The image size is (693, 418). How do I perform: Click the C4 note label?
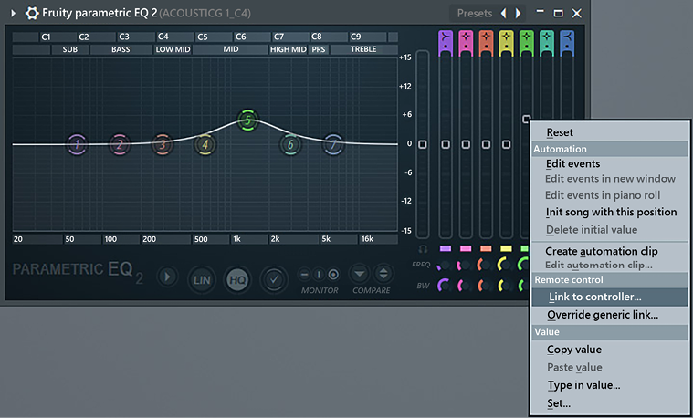tap(163, 37)
